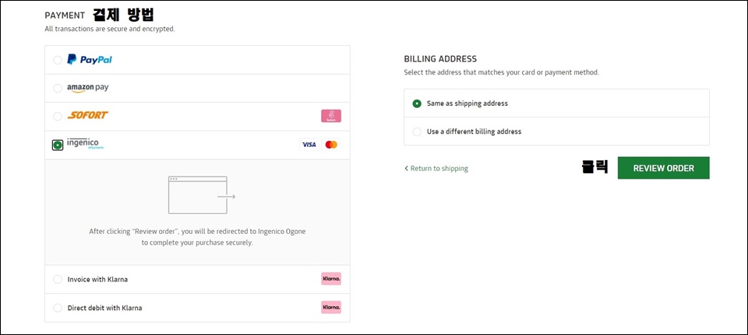Click the browser redirect illustration icon
The height and width of the screenshot is (335, 748).
click(x=202, y=195)
